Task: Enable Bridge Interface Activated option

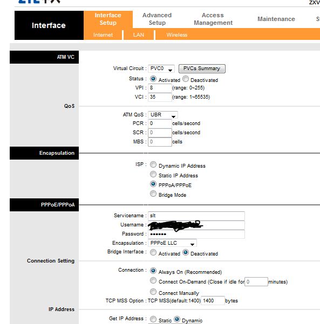Action: click(153, 252)
